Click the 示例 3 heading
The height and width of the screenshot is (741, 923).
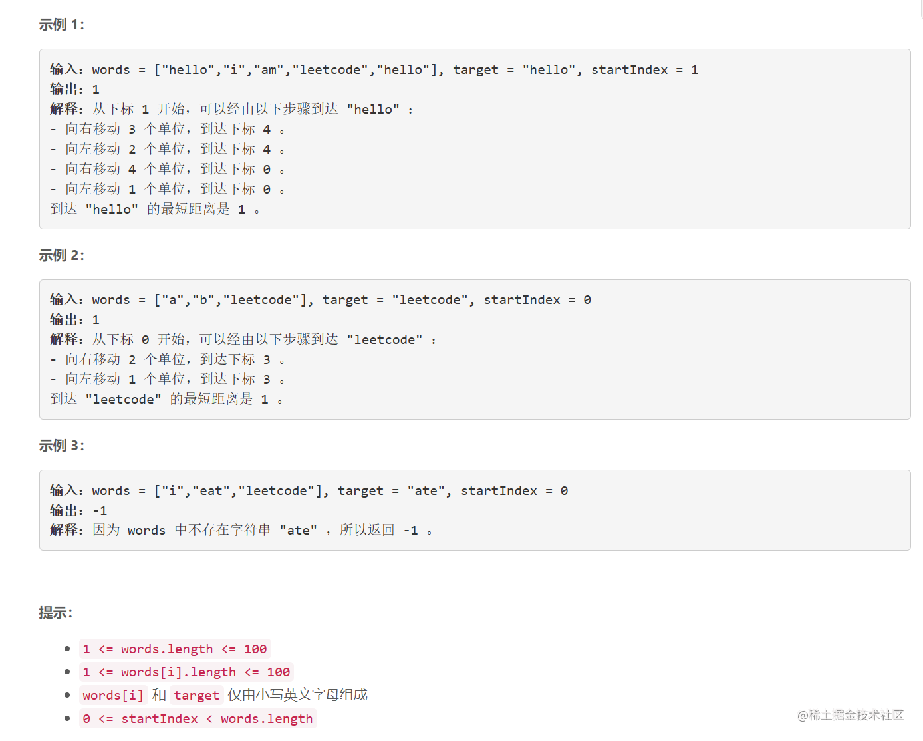click(x=61, y=446)
